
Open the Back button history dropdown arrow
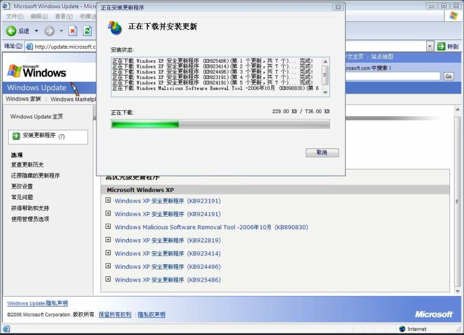[x=37, y=31]
